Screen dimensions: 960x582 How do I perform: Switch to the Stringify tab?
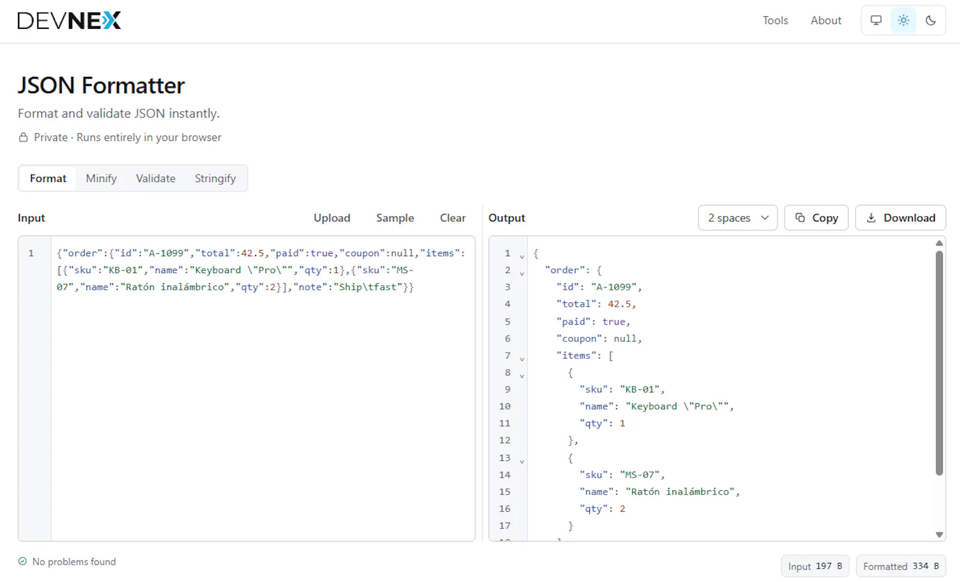click(x=215, y=178)
